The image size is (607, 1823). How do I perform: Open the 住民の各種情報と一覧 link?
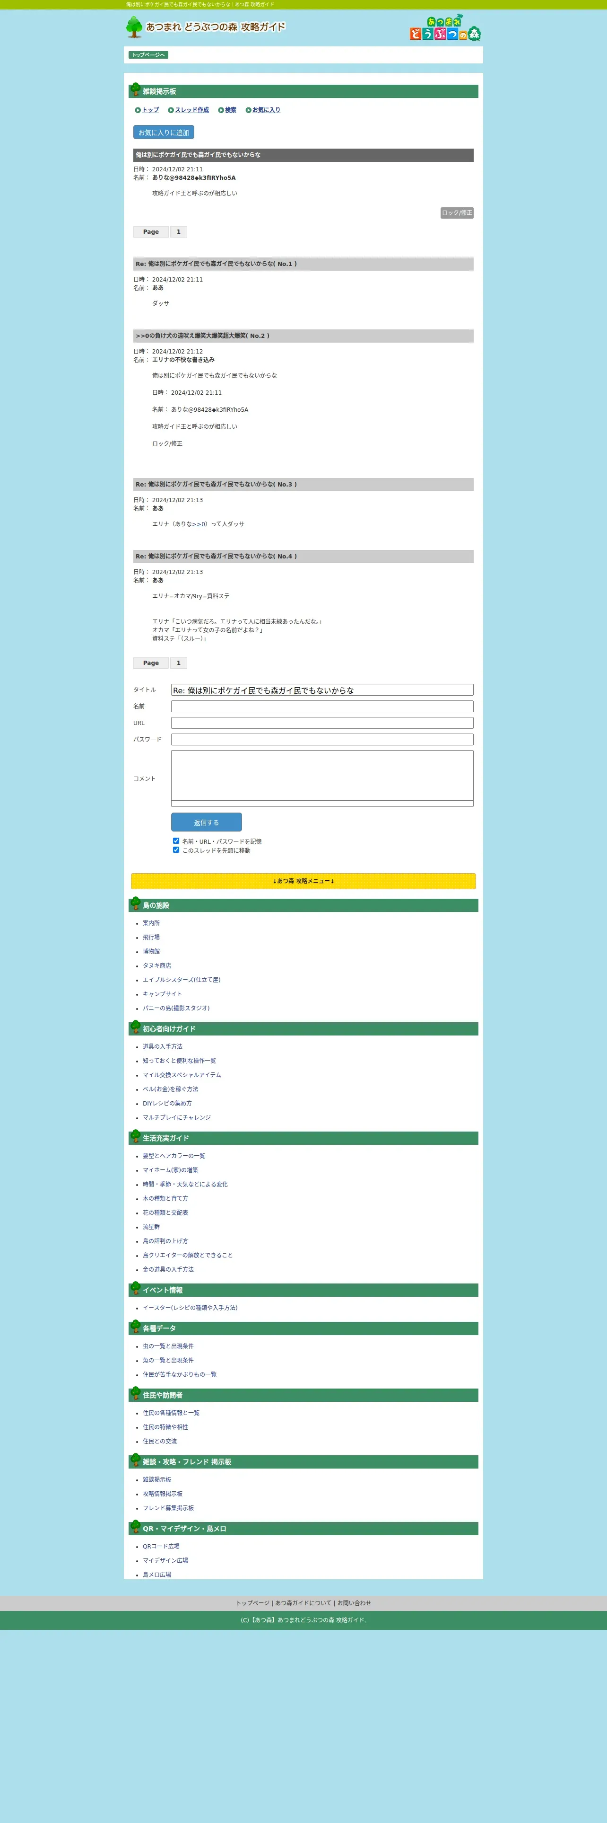pyautogui.click(x=171, y=1413)
